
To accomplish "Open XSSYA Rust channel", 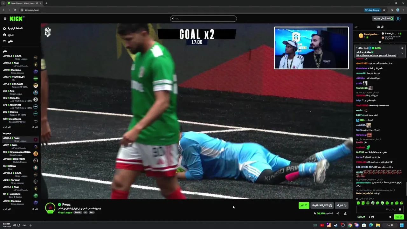I will point(20,167).
